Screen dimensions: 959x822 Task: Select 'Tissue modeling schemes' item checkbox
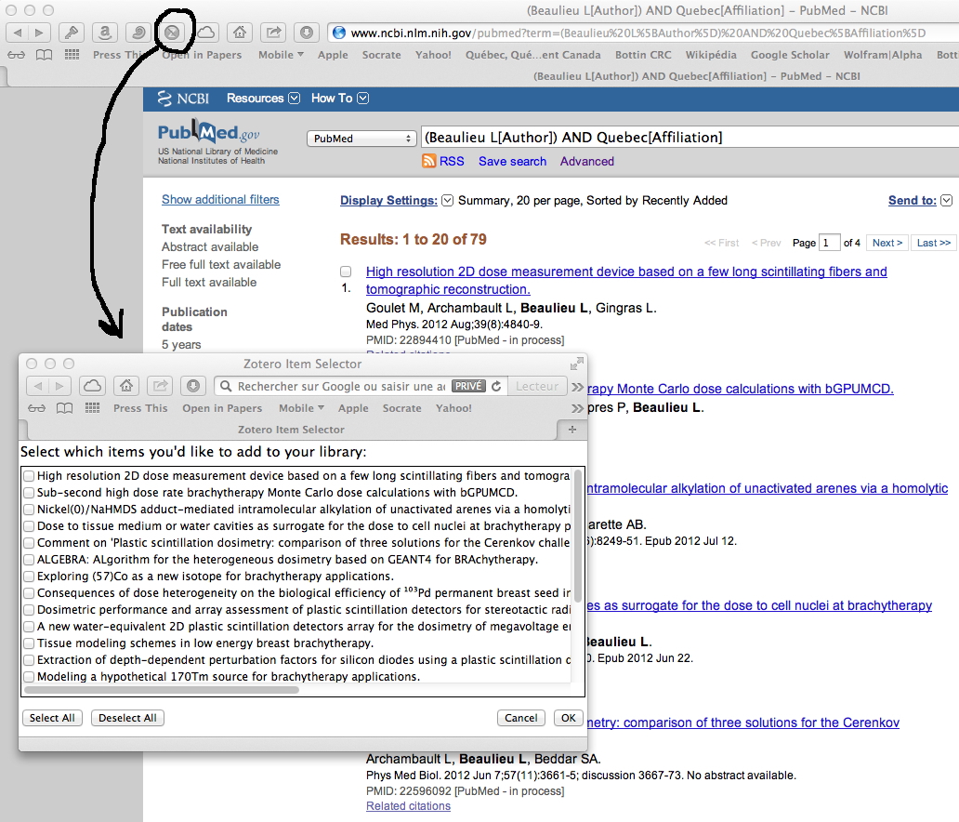[x=30, y=643]
